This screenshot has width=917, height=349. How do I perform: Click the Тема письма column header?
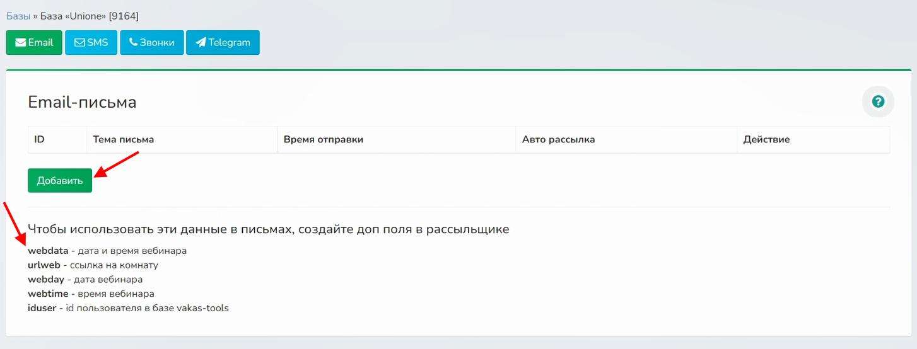[x=123, y=139]
